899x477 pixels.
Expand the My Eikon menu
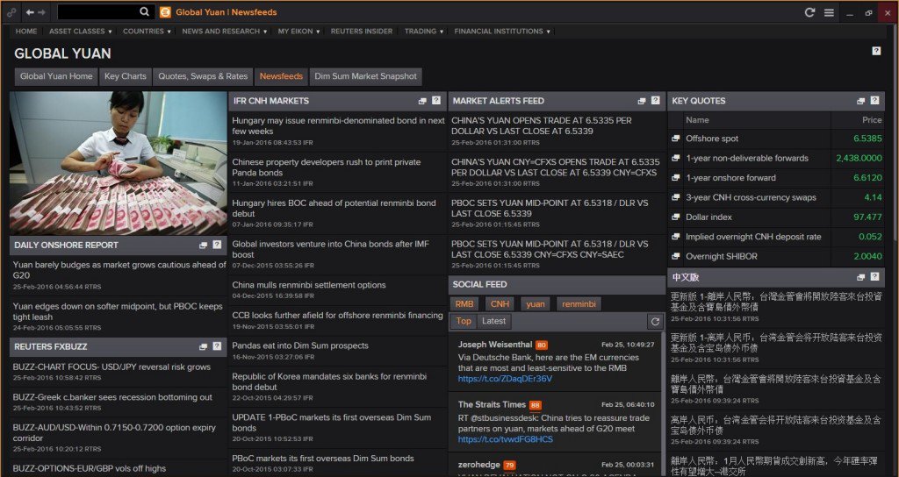pos(298,32)
